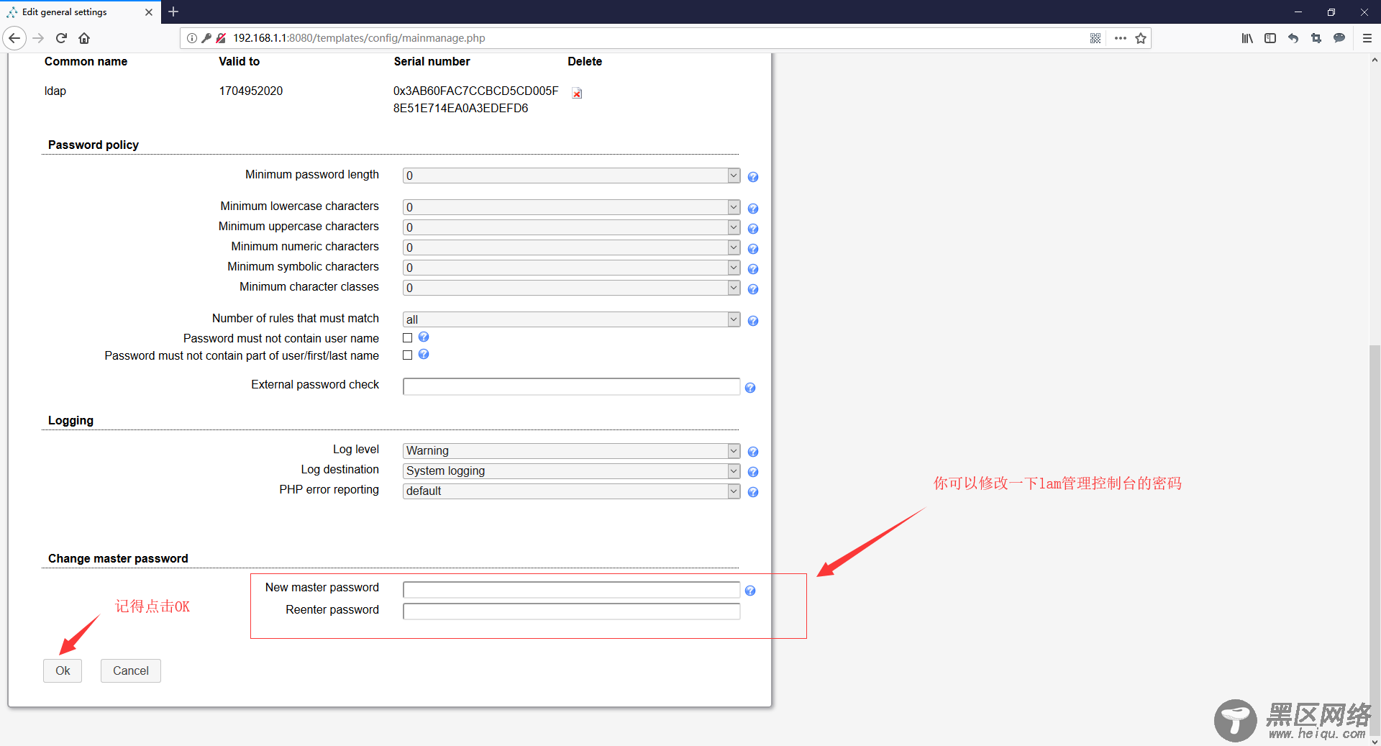The image size is (1381, 746).
Task: Click the Ok button to save settings
Action: click(x=63, y=670)
